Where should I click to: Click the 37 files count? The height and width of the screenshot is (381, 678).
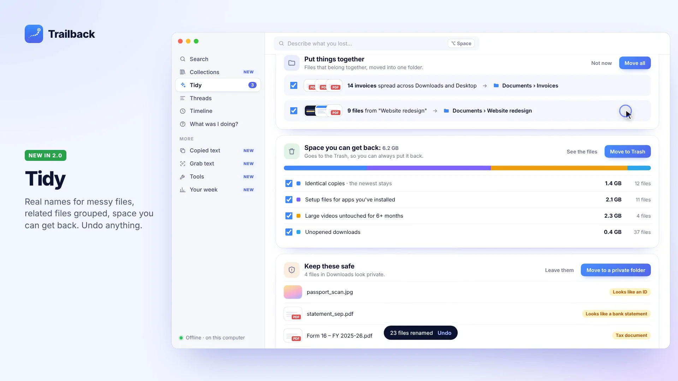642,232
